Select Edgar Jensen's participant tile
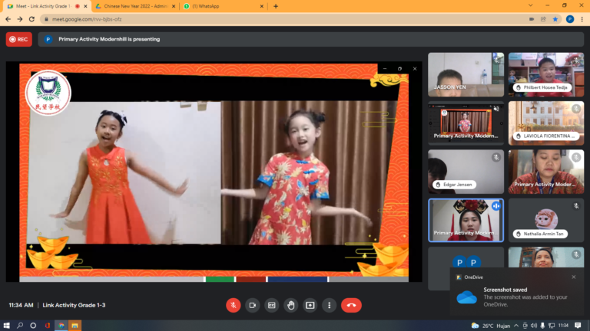 tap(466, 171)
